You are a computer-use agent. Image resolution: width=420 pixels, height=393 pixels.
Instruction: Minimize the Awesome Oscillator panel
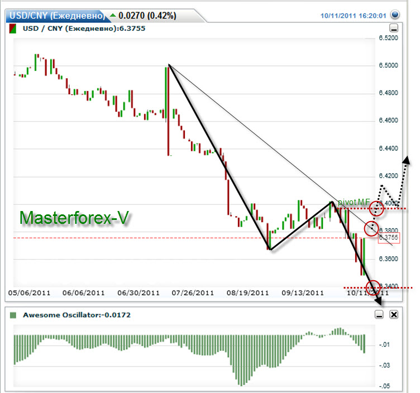pos(379,314)
